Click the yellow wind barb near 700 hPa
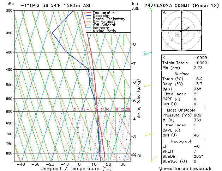 coord(148,134)
